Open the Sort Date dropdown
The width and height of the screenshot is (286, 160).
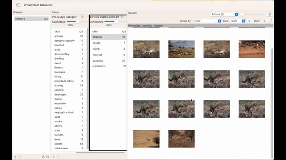pyautogui.click(x=238, y=21)
